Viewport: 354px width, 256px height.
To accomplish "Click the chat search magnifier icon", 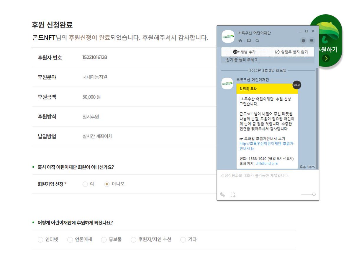I will pos(257,41).
